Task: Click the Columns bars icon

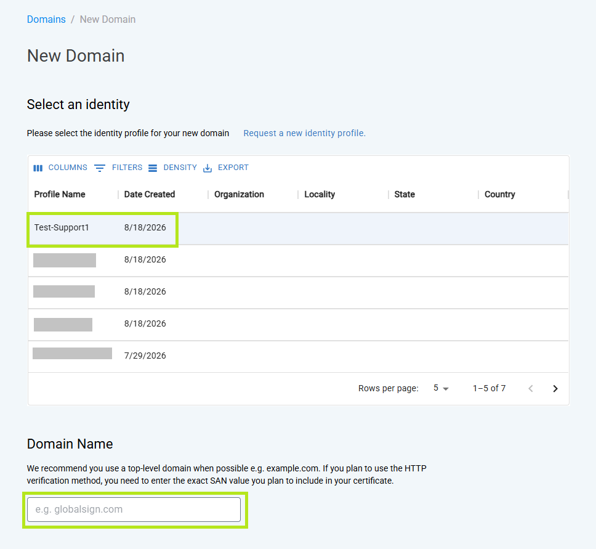Action: coord(38,168)
